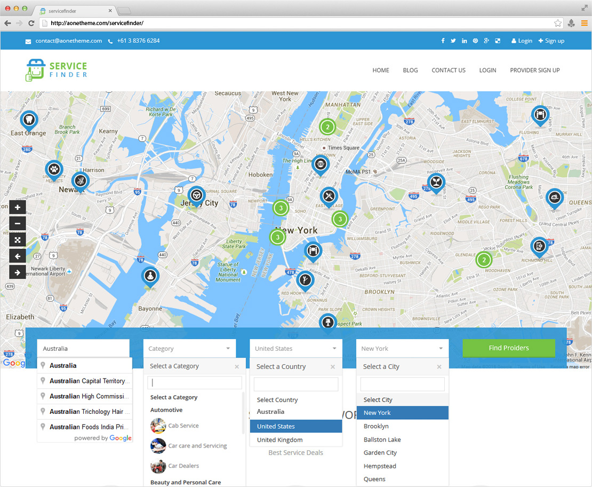
Task: Go to PROVIDER SIGN UP in navigation
Action: point(534,70)
